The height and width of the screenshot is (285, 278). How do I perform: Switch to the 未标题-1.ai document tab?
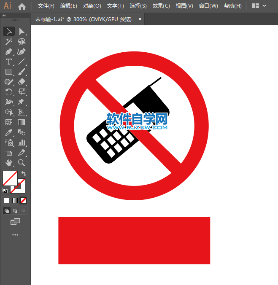83,19
